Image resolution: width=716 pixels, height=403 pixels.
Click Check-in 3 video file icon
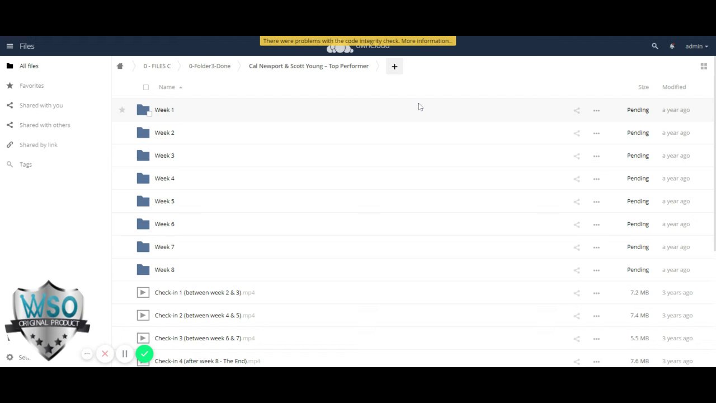tap(143, 338)
